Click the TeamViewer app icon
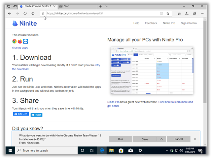Image resolution: width=212 pixels, height=159 pixels. pos(25,41)
